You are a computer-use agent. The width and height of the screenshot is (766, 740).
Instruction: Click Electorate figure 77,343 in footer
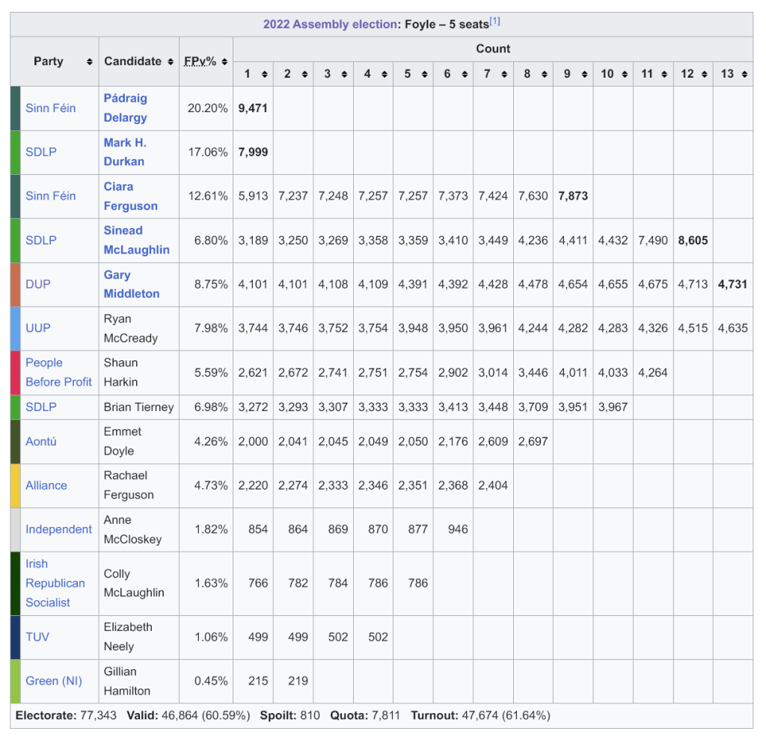pos(98,716)
